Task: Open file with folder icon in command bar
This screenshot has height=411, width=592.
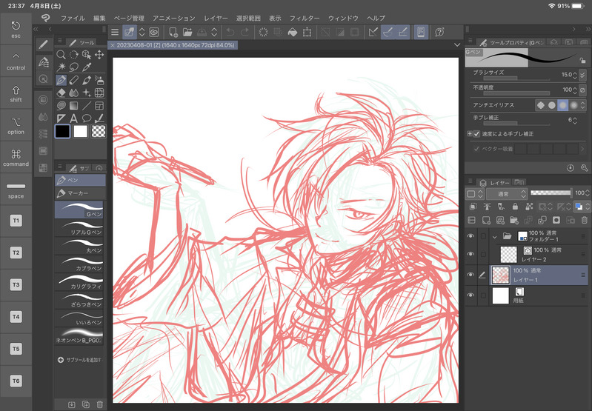Action: click(x=187, y=33)
